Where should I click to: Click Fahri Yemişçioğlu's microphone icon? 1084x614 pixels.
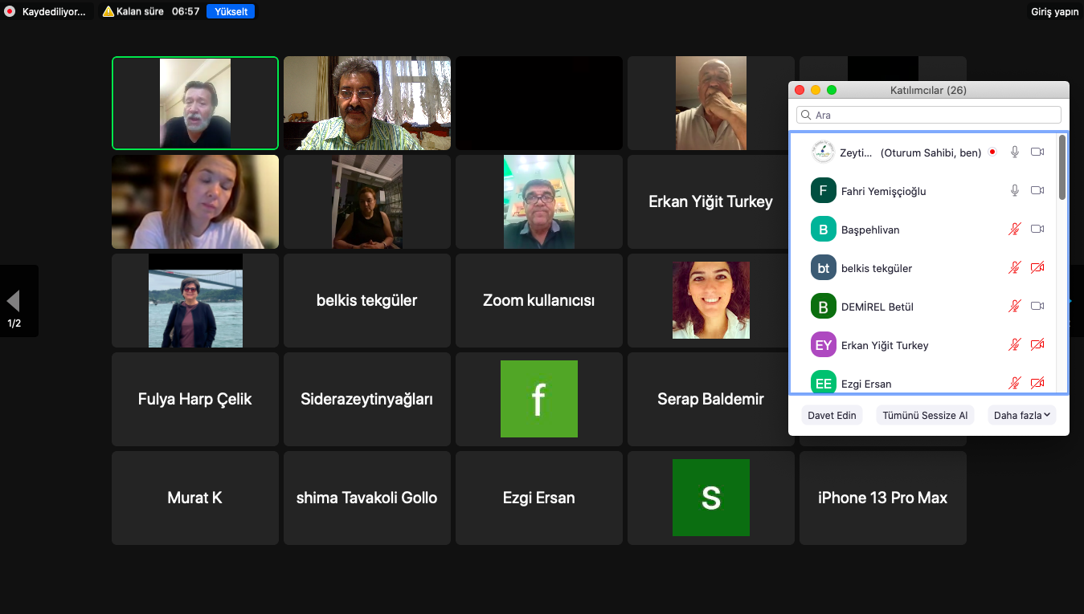(1015, 190)
